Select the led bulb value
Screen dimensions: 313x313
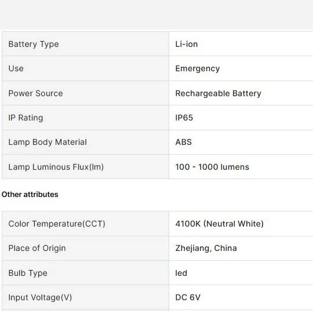181,273
